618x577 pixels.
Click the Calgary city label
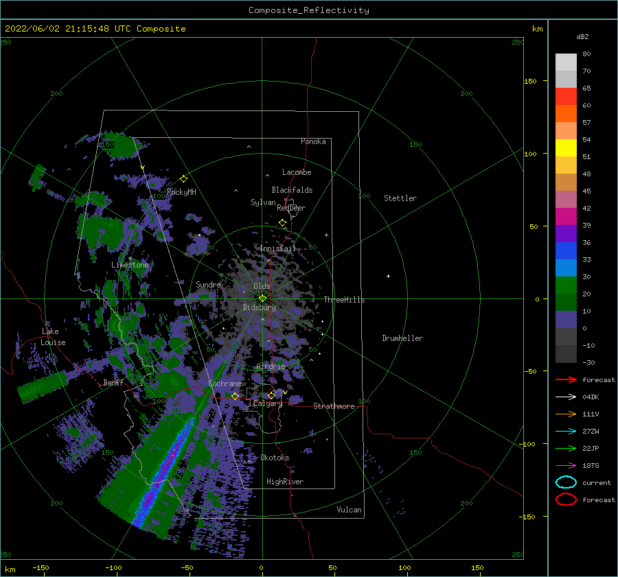point(268,403)
